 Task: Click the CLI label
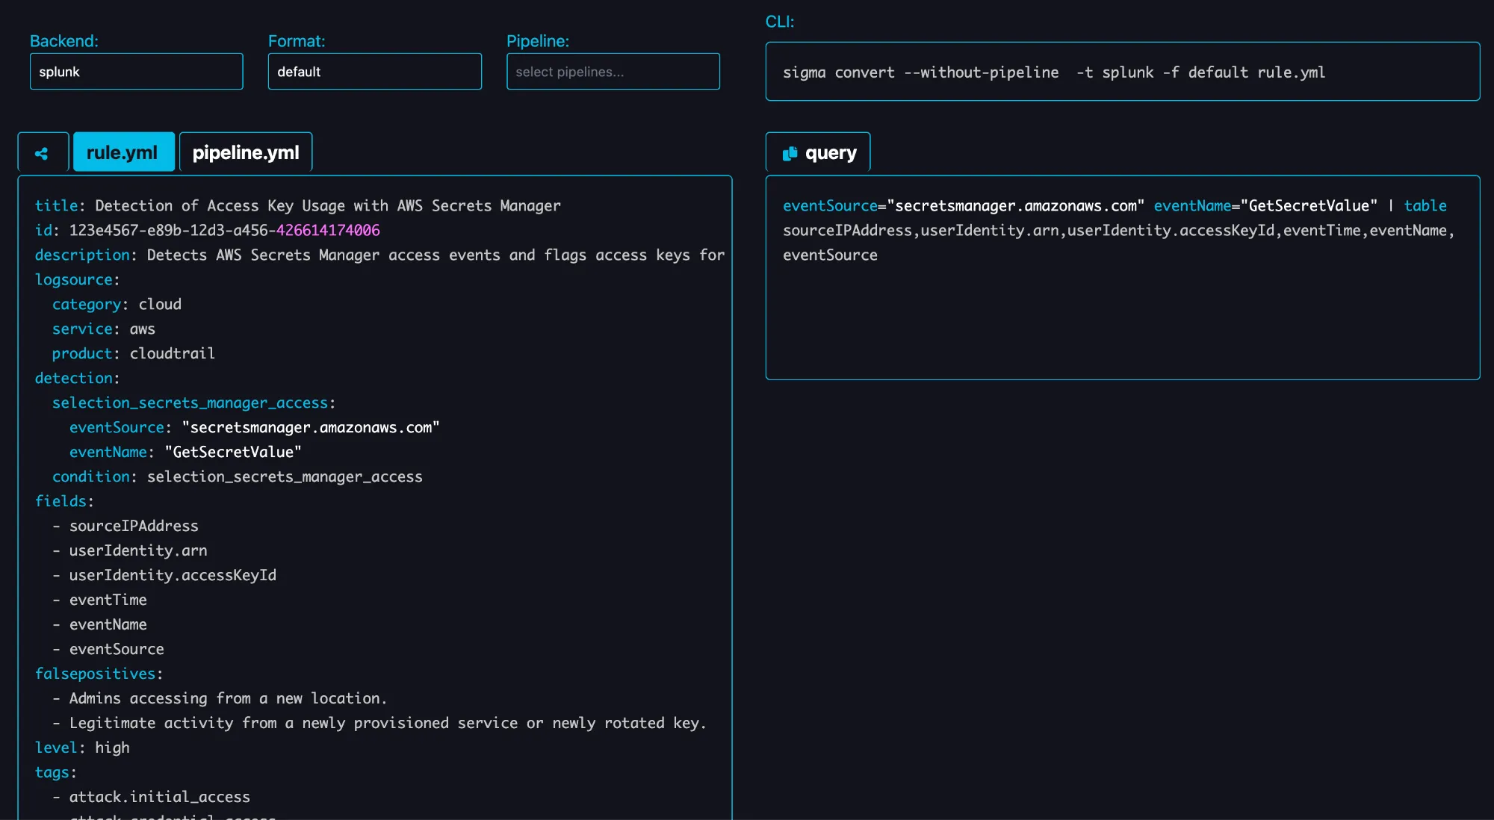click(x=780, y=22)
